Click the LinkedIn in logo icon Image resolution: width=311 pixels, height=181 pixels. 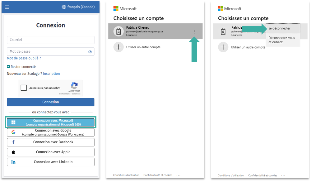click(x=13, y=162)
